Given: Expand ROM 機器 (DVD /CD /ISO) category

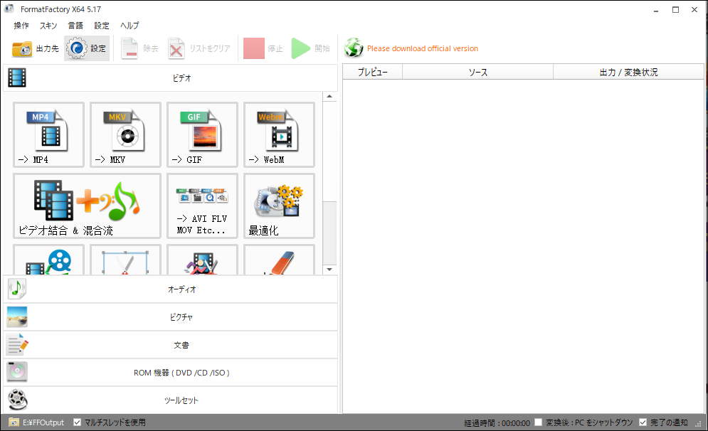Looking at the screenshot, I should [x=171, y=373].
